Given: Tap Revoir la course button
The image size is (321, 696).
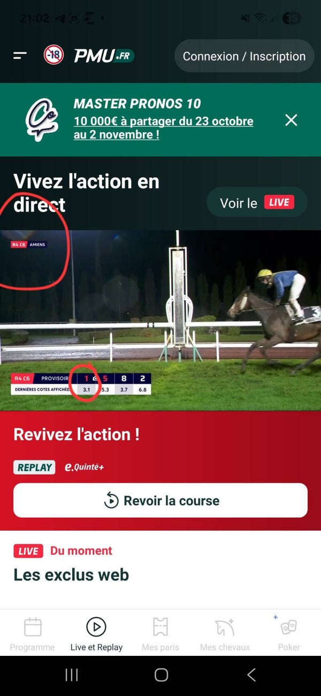Looking at the screenshot, I should tap(160, 501).
